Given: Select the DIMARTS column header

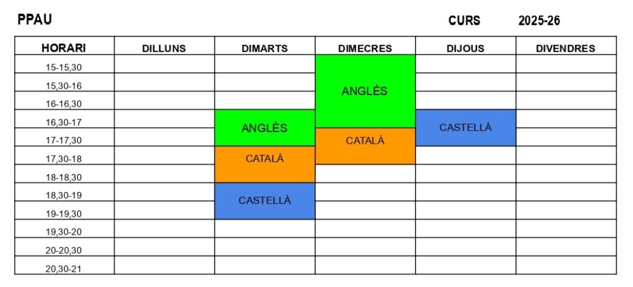Looking at the screenshot, I should [x=265, y=48].
